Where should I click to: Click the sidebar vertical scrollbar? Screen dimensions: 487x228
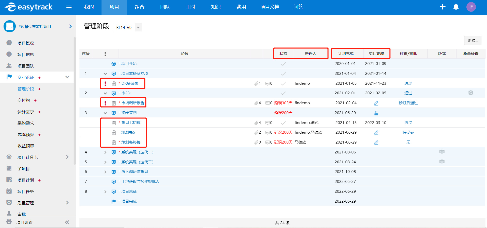click(x=75, y=101)
